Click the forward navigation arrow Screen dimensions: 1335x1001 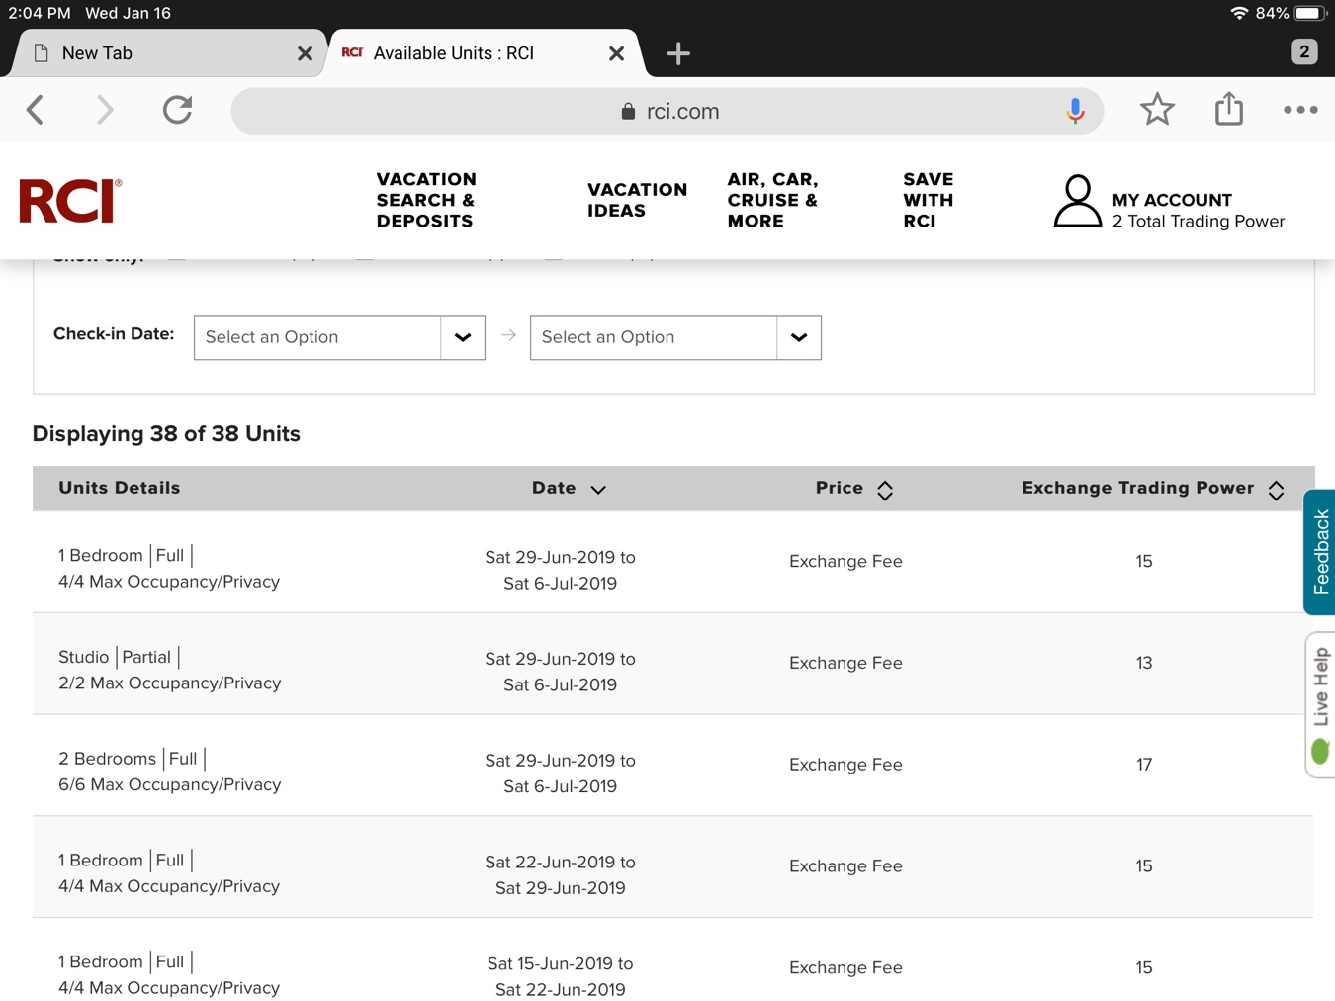[105, 110]
